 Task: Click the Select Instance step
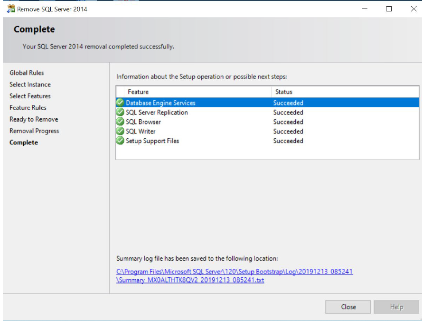(30, 85)
